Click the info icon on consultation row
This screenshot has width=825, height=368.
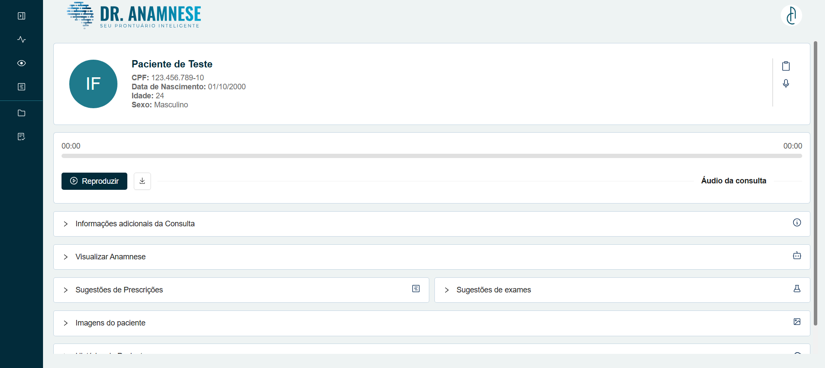(x=797, y=222)
